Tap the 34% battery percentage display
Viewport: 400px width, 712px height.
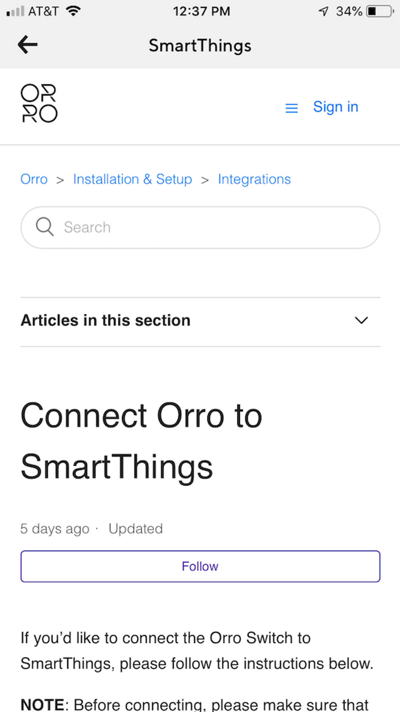349,11
